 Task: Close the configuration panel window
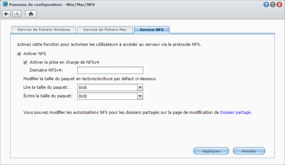pyautogui.click(x=279, y=5)
